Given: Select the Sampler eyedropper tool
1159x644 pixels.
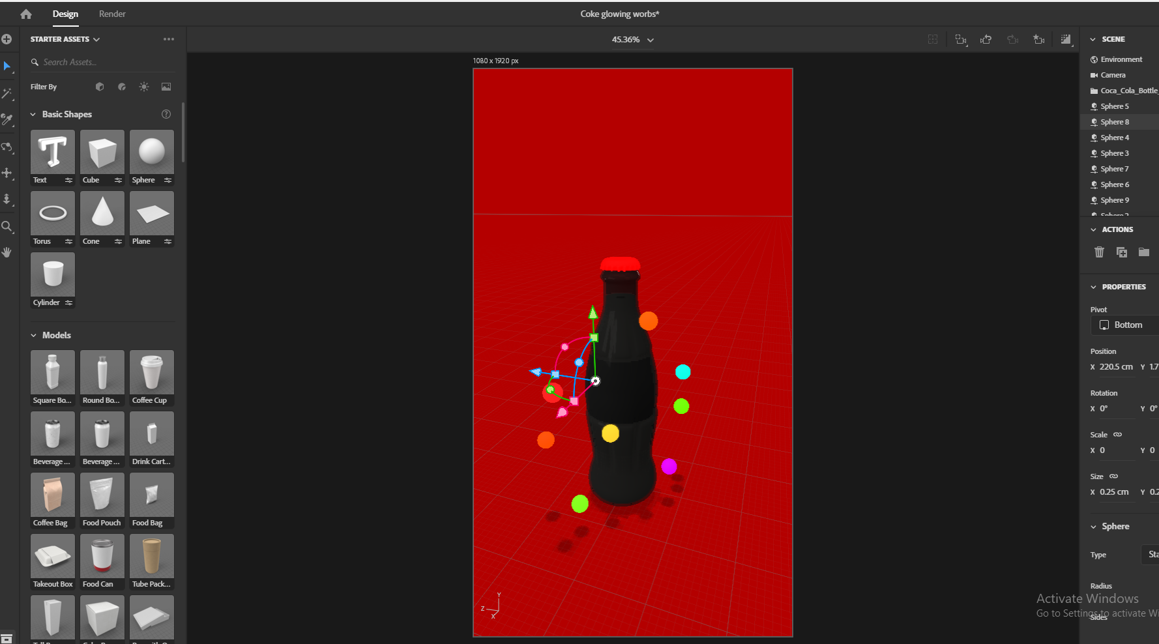Looking at the screenshot, I should (7, 120).
